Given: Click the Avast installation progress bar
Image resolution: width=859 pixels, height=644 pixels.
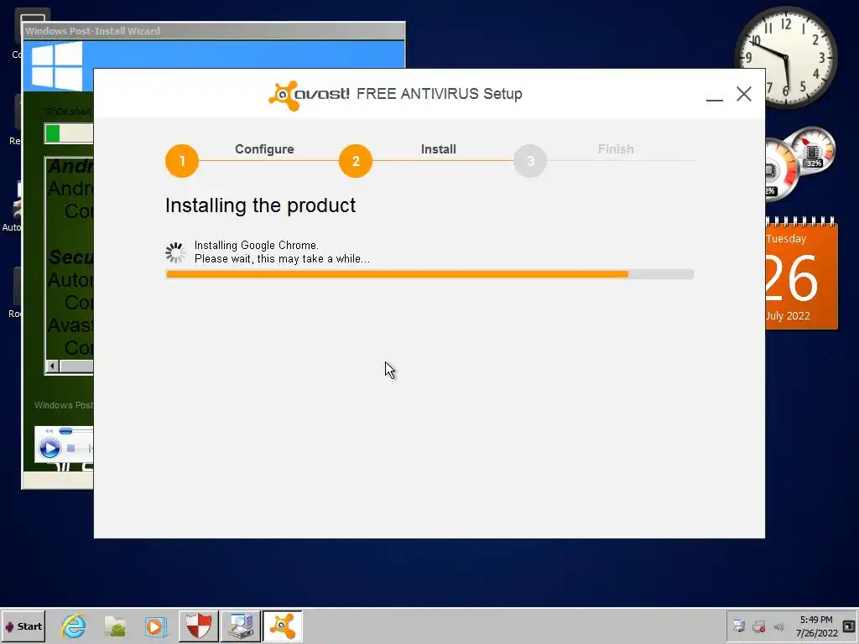Looking at the screenshot, I should [x=429, y=274].
